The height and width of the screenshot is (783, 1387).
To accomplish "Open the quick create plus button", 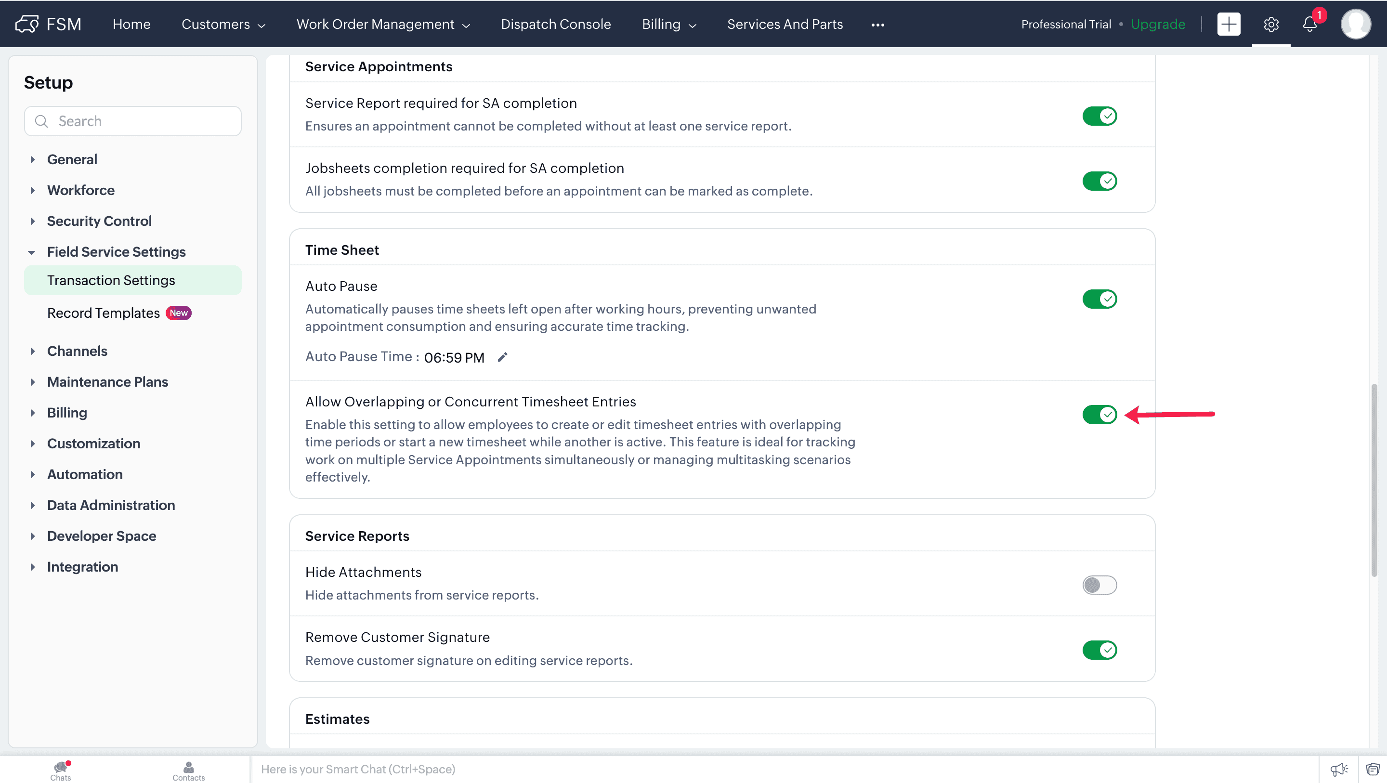I will coord(1229,24).
